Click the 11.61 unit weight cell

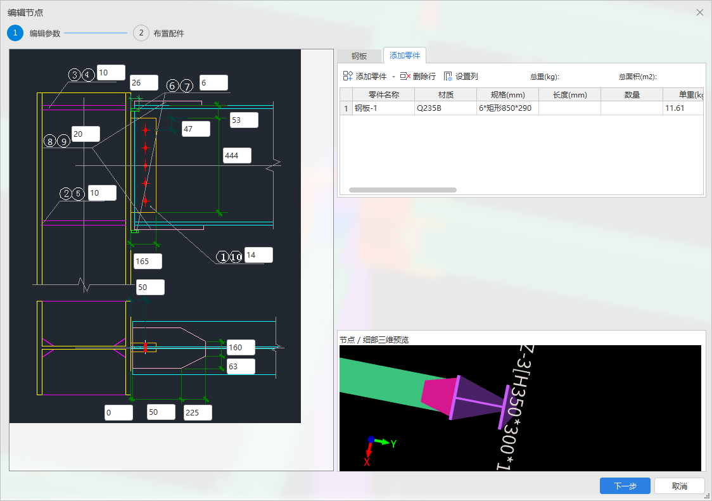[683, 108]
